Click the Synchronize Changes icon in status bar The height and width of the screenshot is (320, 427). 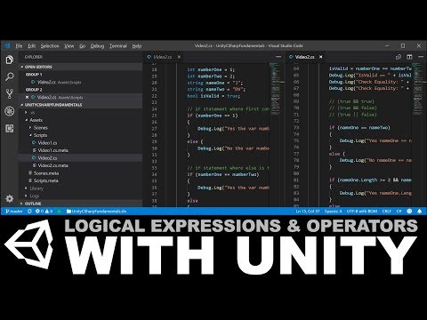[29, 212]
